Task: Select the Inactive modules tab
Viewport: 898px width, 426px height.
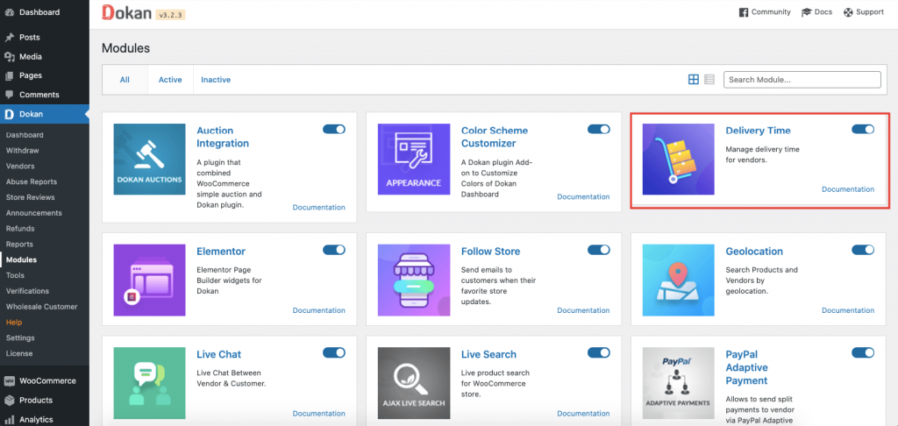Action: click(x=216, y=80)
